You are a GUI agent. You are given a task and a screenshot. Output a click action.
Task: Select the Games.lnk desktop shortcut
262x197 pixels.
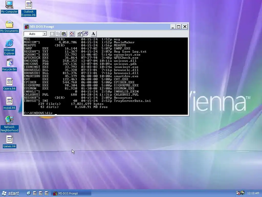point(9,142)
